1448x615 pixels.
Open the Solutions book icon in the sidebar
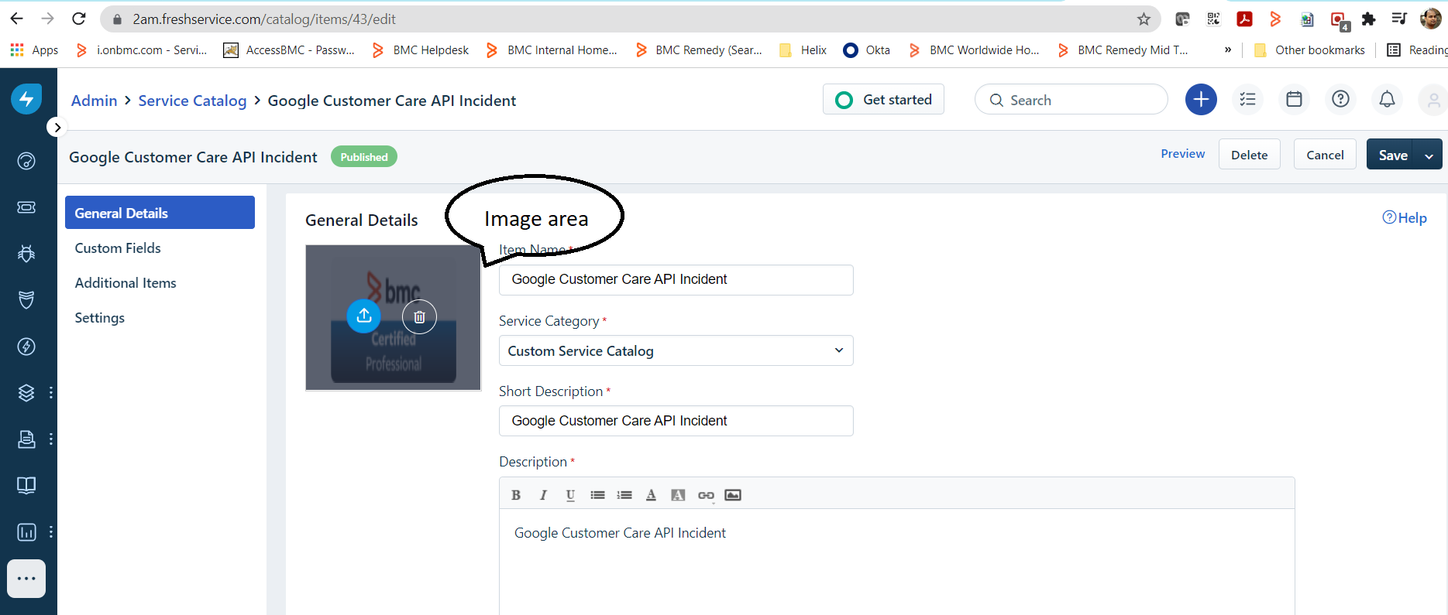pos(26,486)
